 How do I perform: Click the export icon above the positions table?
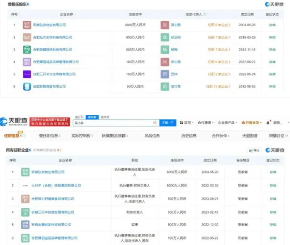251,150
